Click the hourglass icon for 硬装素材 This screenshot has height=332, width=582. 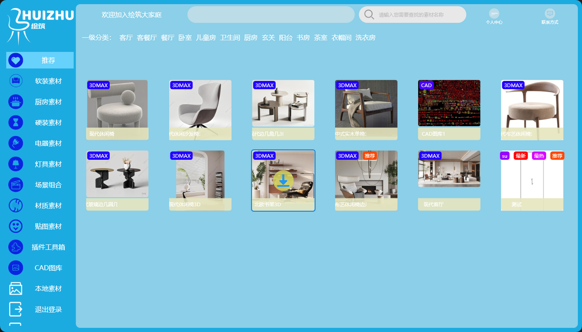tap(16, 122)
